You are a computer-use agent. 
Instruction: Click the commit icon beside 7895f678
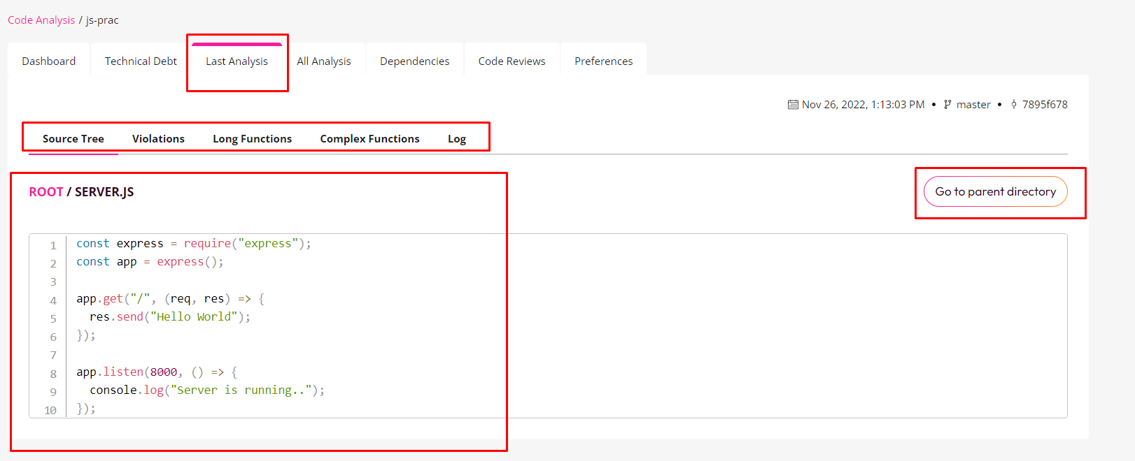click(x=1014, y=105)
